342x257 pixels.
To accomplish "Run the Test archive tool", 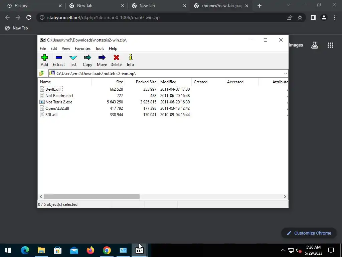I will (73, 60).
